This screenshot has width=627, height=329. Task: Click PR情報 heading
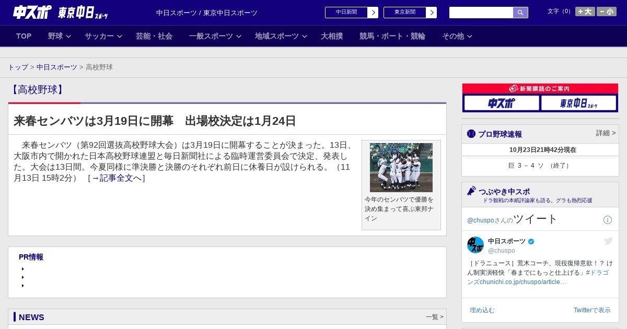point(31,257)
